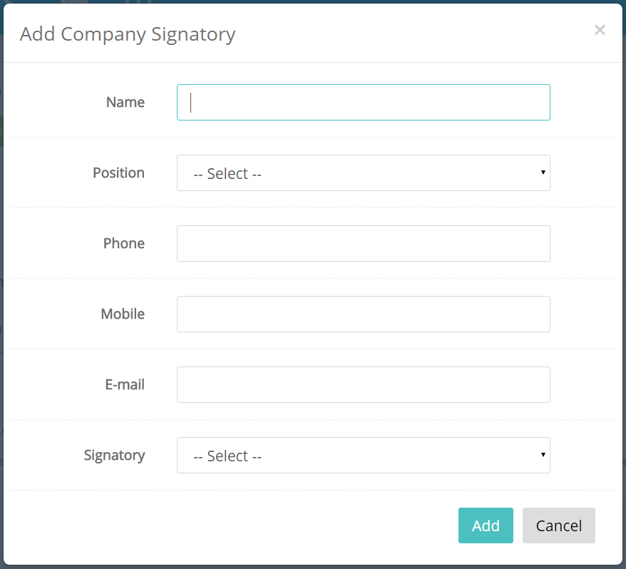Screen dimensions: 626x569
Task: Open the Signatory select box
Action: coord(364,455)
